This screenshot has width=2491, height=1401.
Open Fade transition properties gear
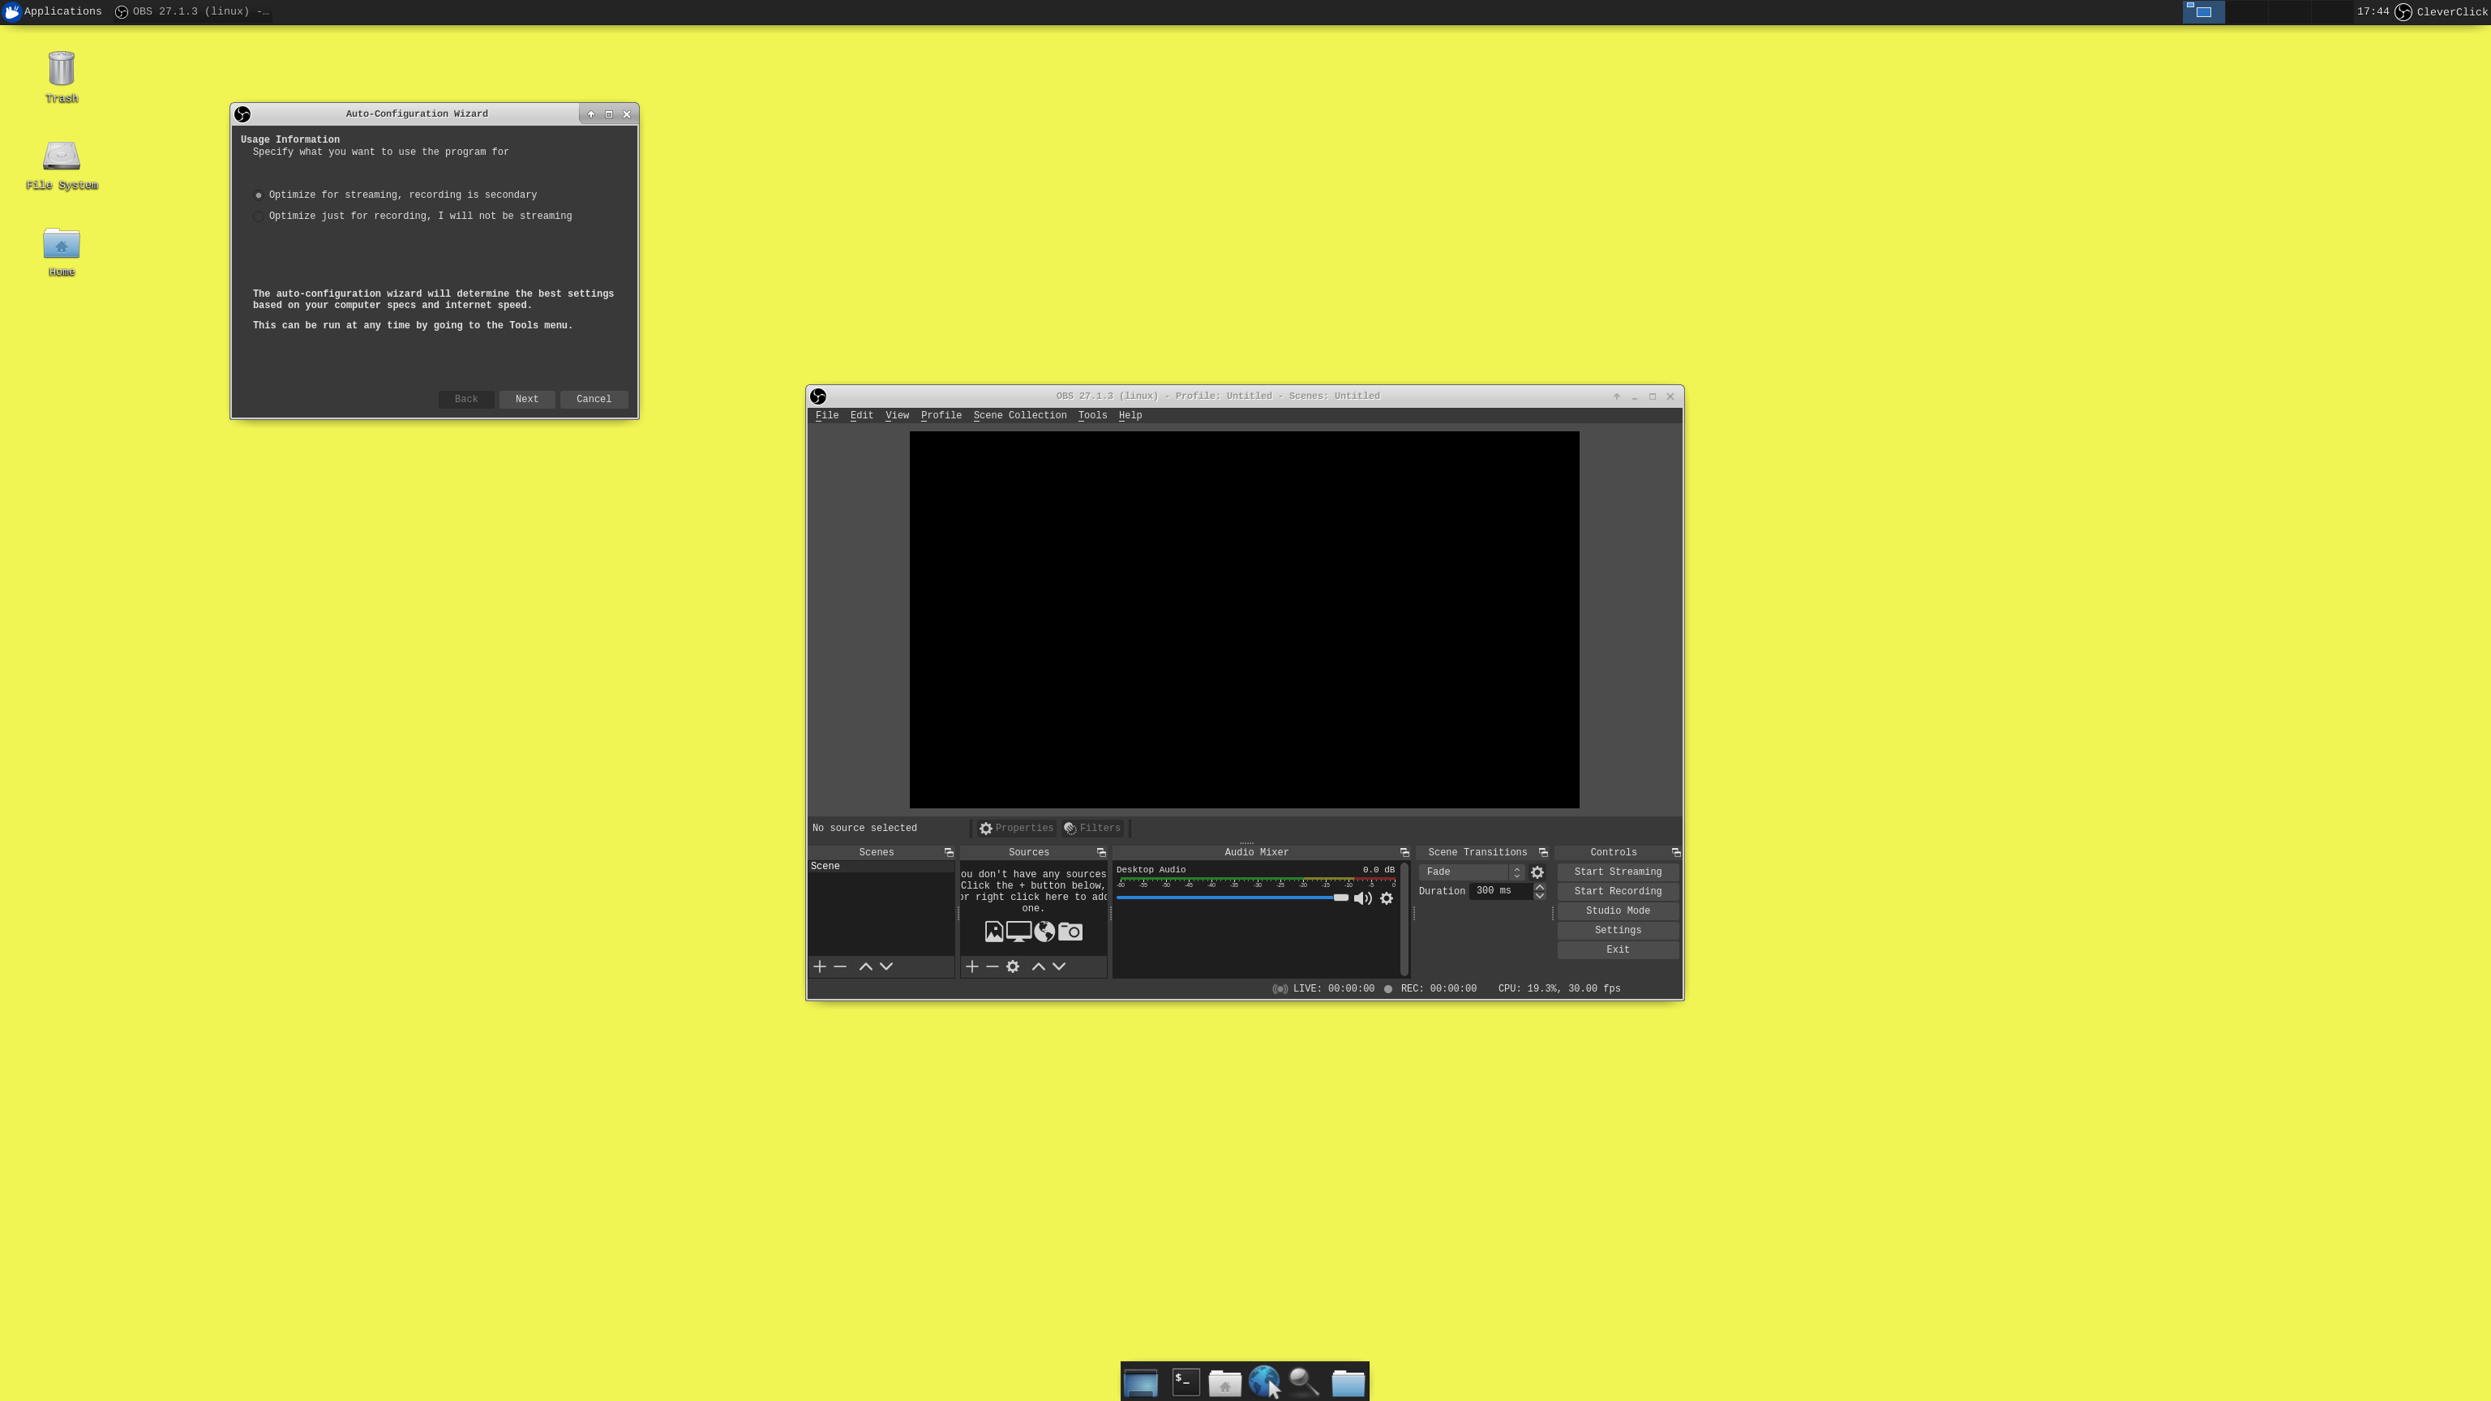1537,872
